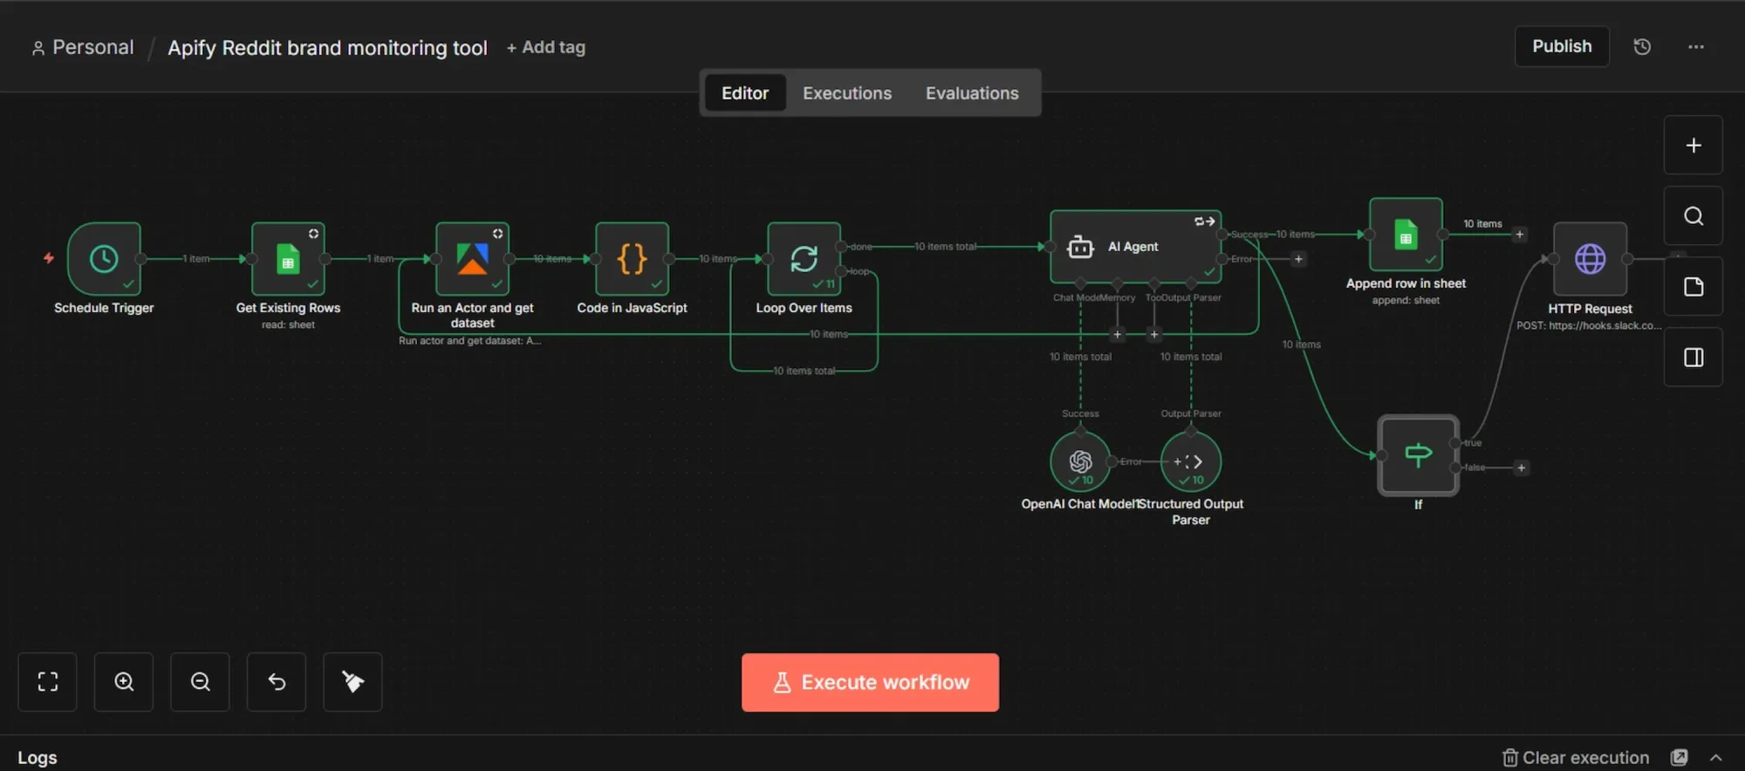Open the OpenAI Chat Model node
The image size is (1745, 771).
tap(1080, 461)
